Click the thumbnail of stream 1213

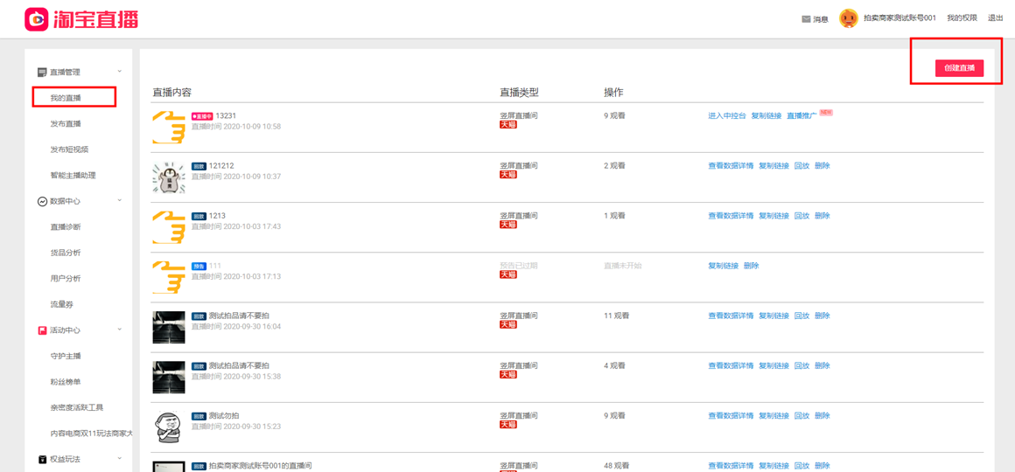point(168,227)
